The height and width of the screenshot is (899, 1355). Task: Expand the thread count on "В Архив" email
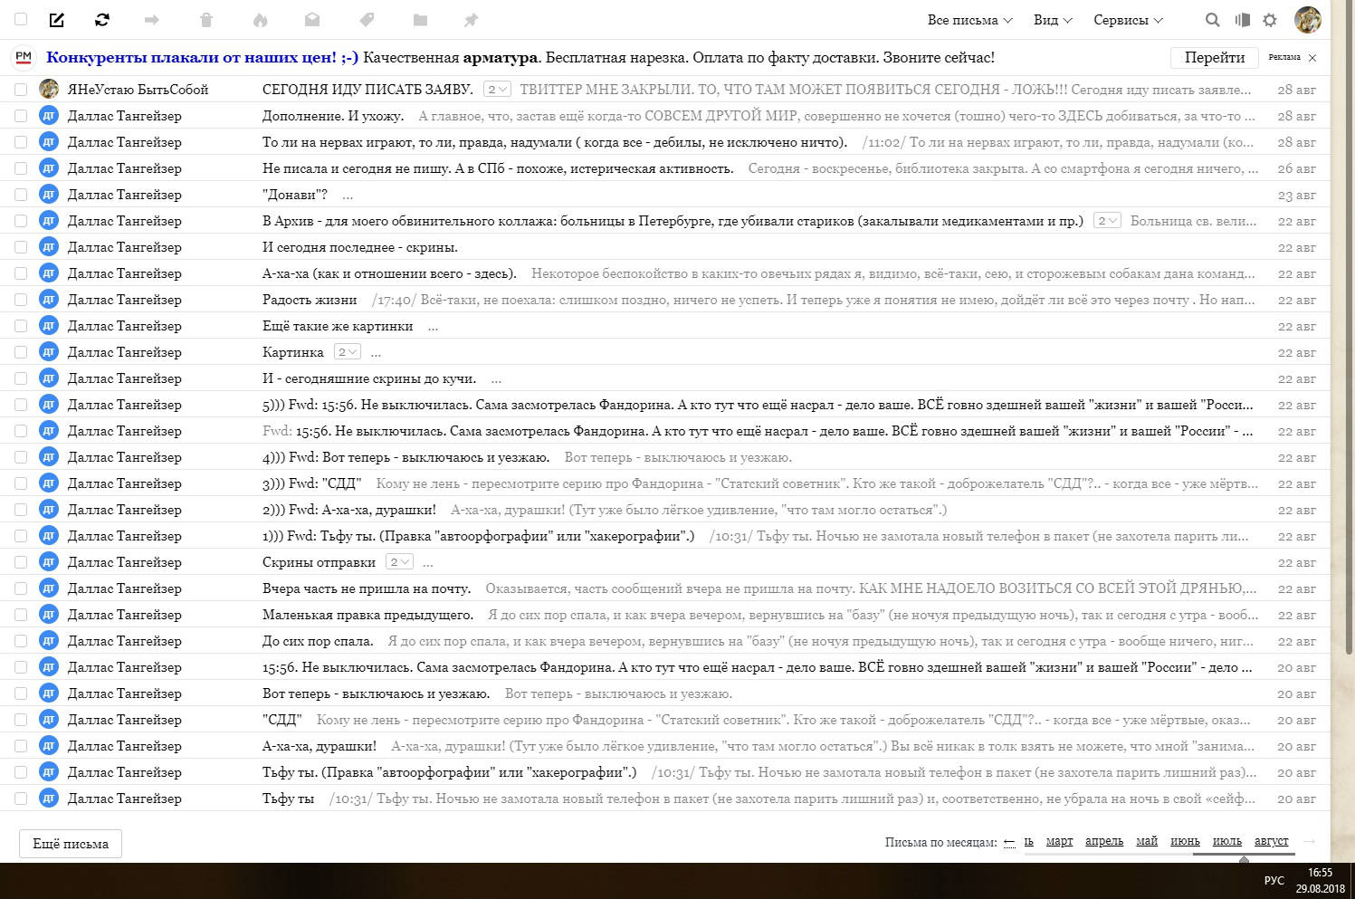pyautogui.click(x=1107, y=220)
